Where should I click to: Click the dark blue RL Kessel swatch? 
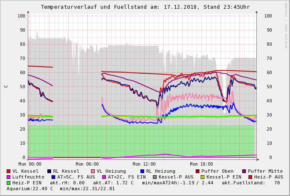coord(49,171)
